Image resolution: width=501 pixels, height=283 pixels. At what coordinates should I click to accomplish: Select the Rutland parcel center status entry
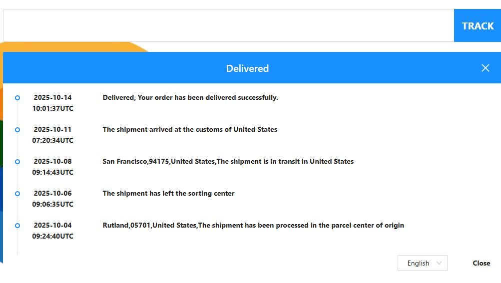point(253,226)
